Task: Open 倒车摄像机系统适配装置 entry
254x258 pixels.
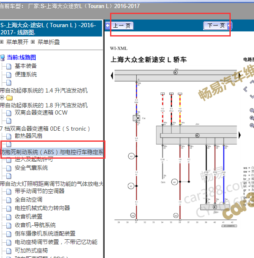Action: pos(45,233)
